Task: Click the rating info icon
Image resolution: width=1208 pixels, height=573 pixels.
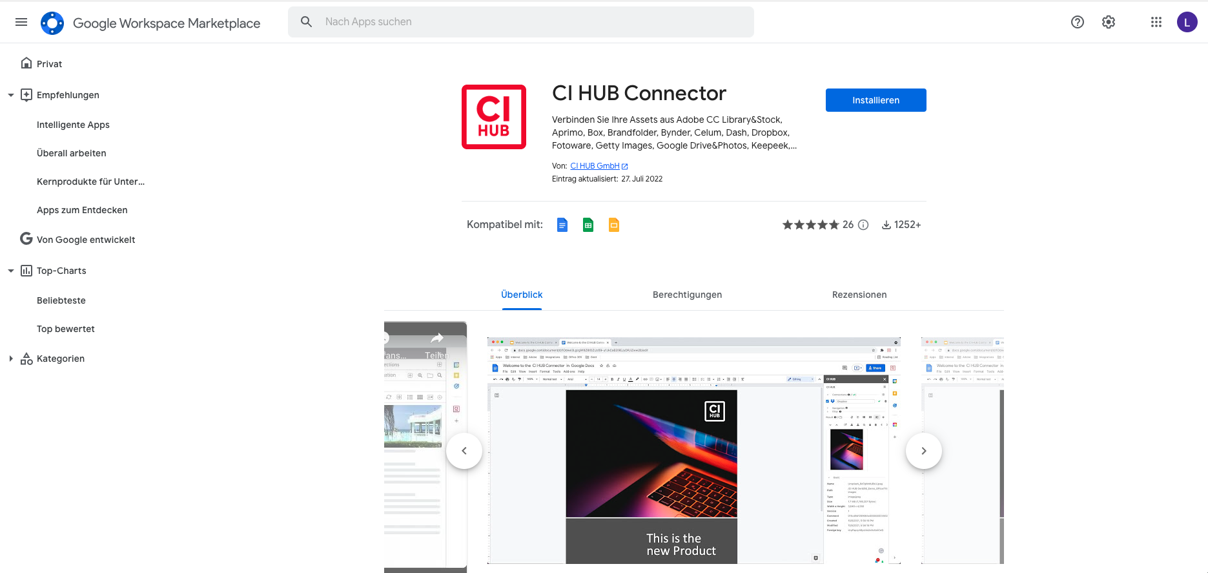Action: coord(863,225)
